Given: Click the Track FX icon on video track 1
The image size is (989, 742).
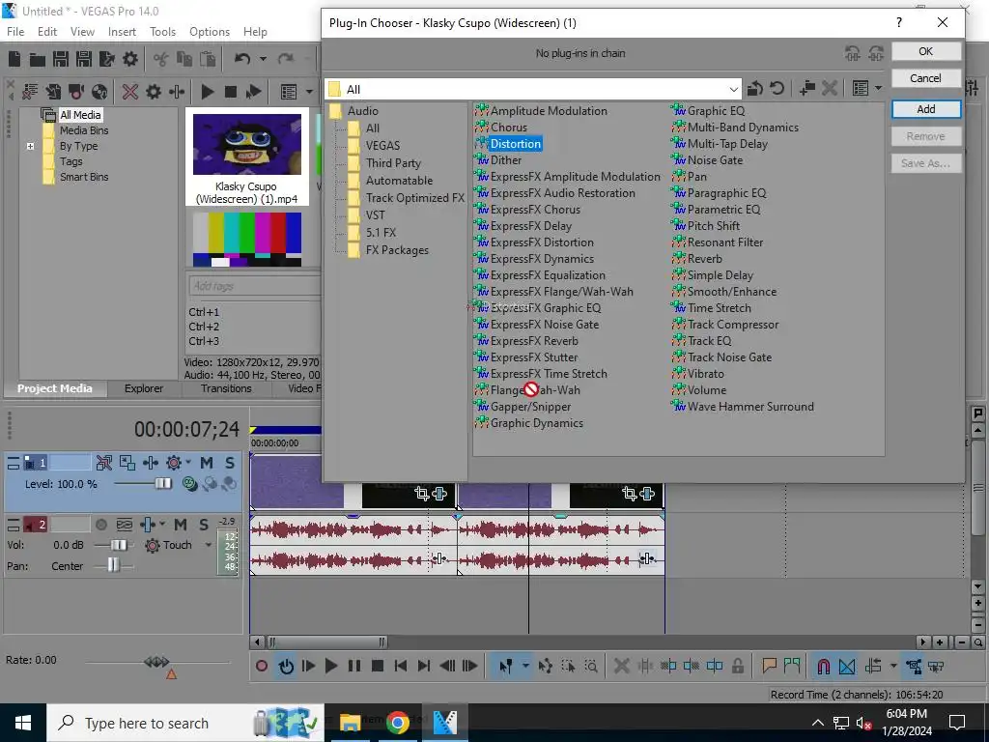Looking at the screenshot, I should pyautogui.click(x=150, y=463).
